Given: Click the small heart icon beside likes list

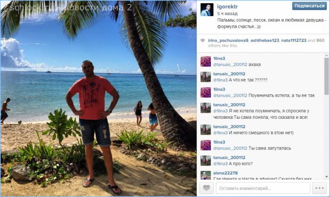Looking at the screenshot, I should (202, 41).
